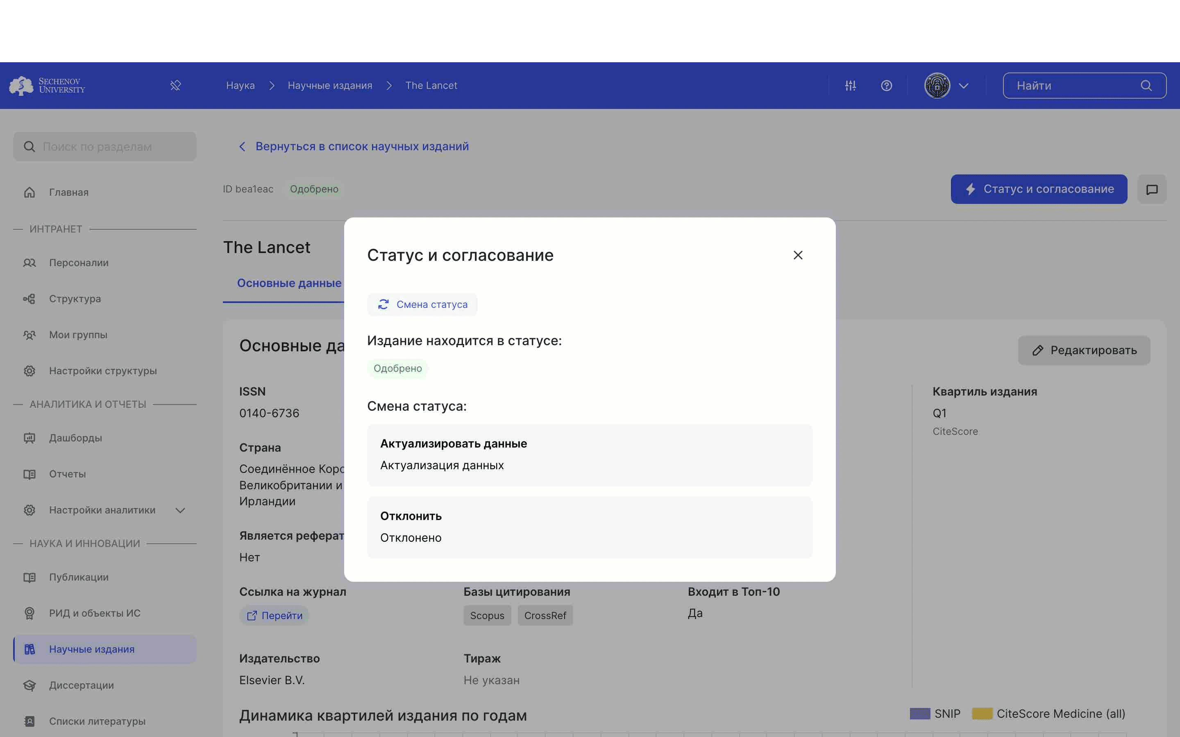This screenshot has width=1180, height=737.
Task: Close the Статус и согласование dialog
Action: pyautogui.click(x=798, y=255)
